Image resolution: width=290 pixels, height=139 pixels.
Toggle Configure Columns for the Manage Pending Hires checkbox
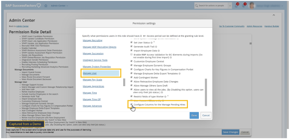(131, 105)
